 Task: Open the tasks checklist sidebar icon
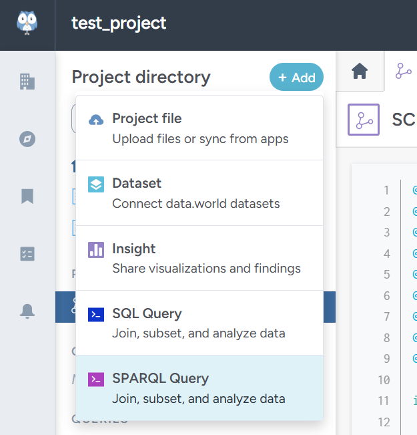[27, 254]
